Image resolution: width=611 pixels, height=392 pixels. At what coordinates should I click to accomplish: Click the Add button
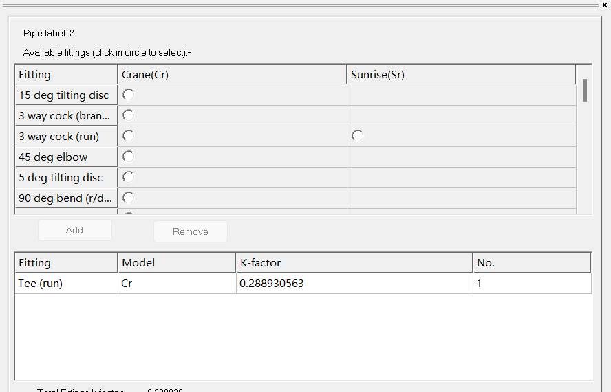[75, 231]
